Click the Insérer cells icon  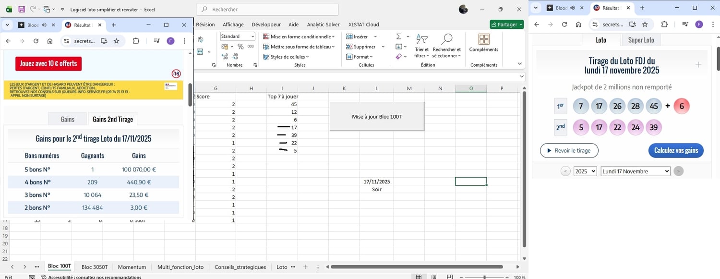point(350,36)
